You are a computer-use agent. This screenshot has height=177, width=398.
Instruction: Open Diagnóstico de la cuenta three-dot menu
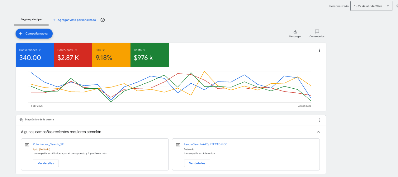(x=319, y=120)
